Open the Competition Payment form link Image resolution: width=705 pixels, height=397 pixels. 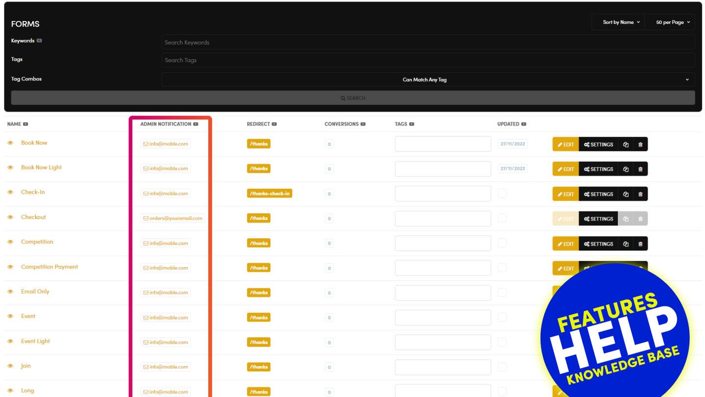[x=49, y=267]
